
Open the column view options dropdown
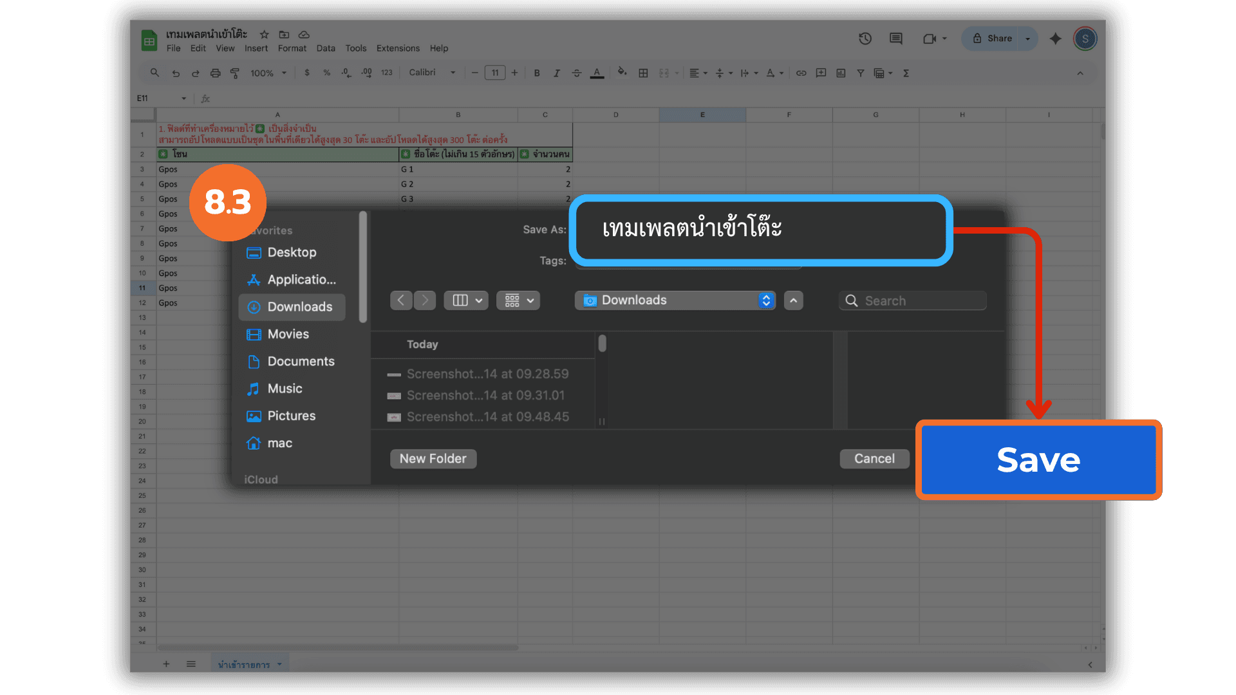click(466, 301)
